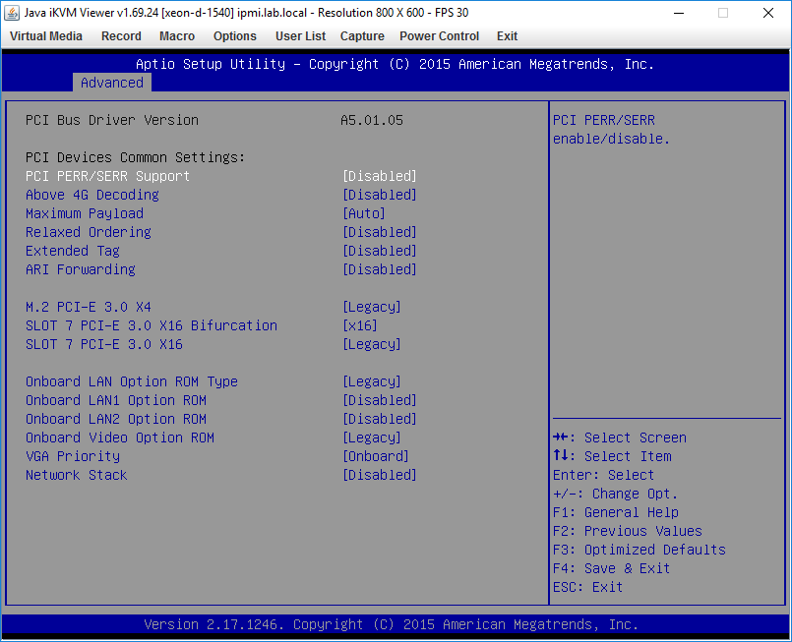Select the ARI Forwarding setting
This screenshot has height=642, width=792.
point(81,269)
